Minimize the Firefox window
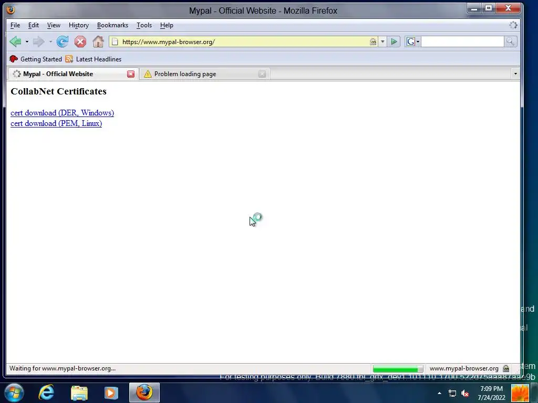Screen dimensions: 538x403 (x=474, y=8)
